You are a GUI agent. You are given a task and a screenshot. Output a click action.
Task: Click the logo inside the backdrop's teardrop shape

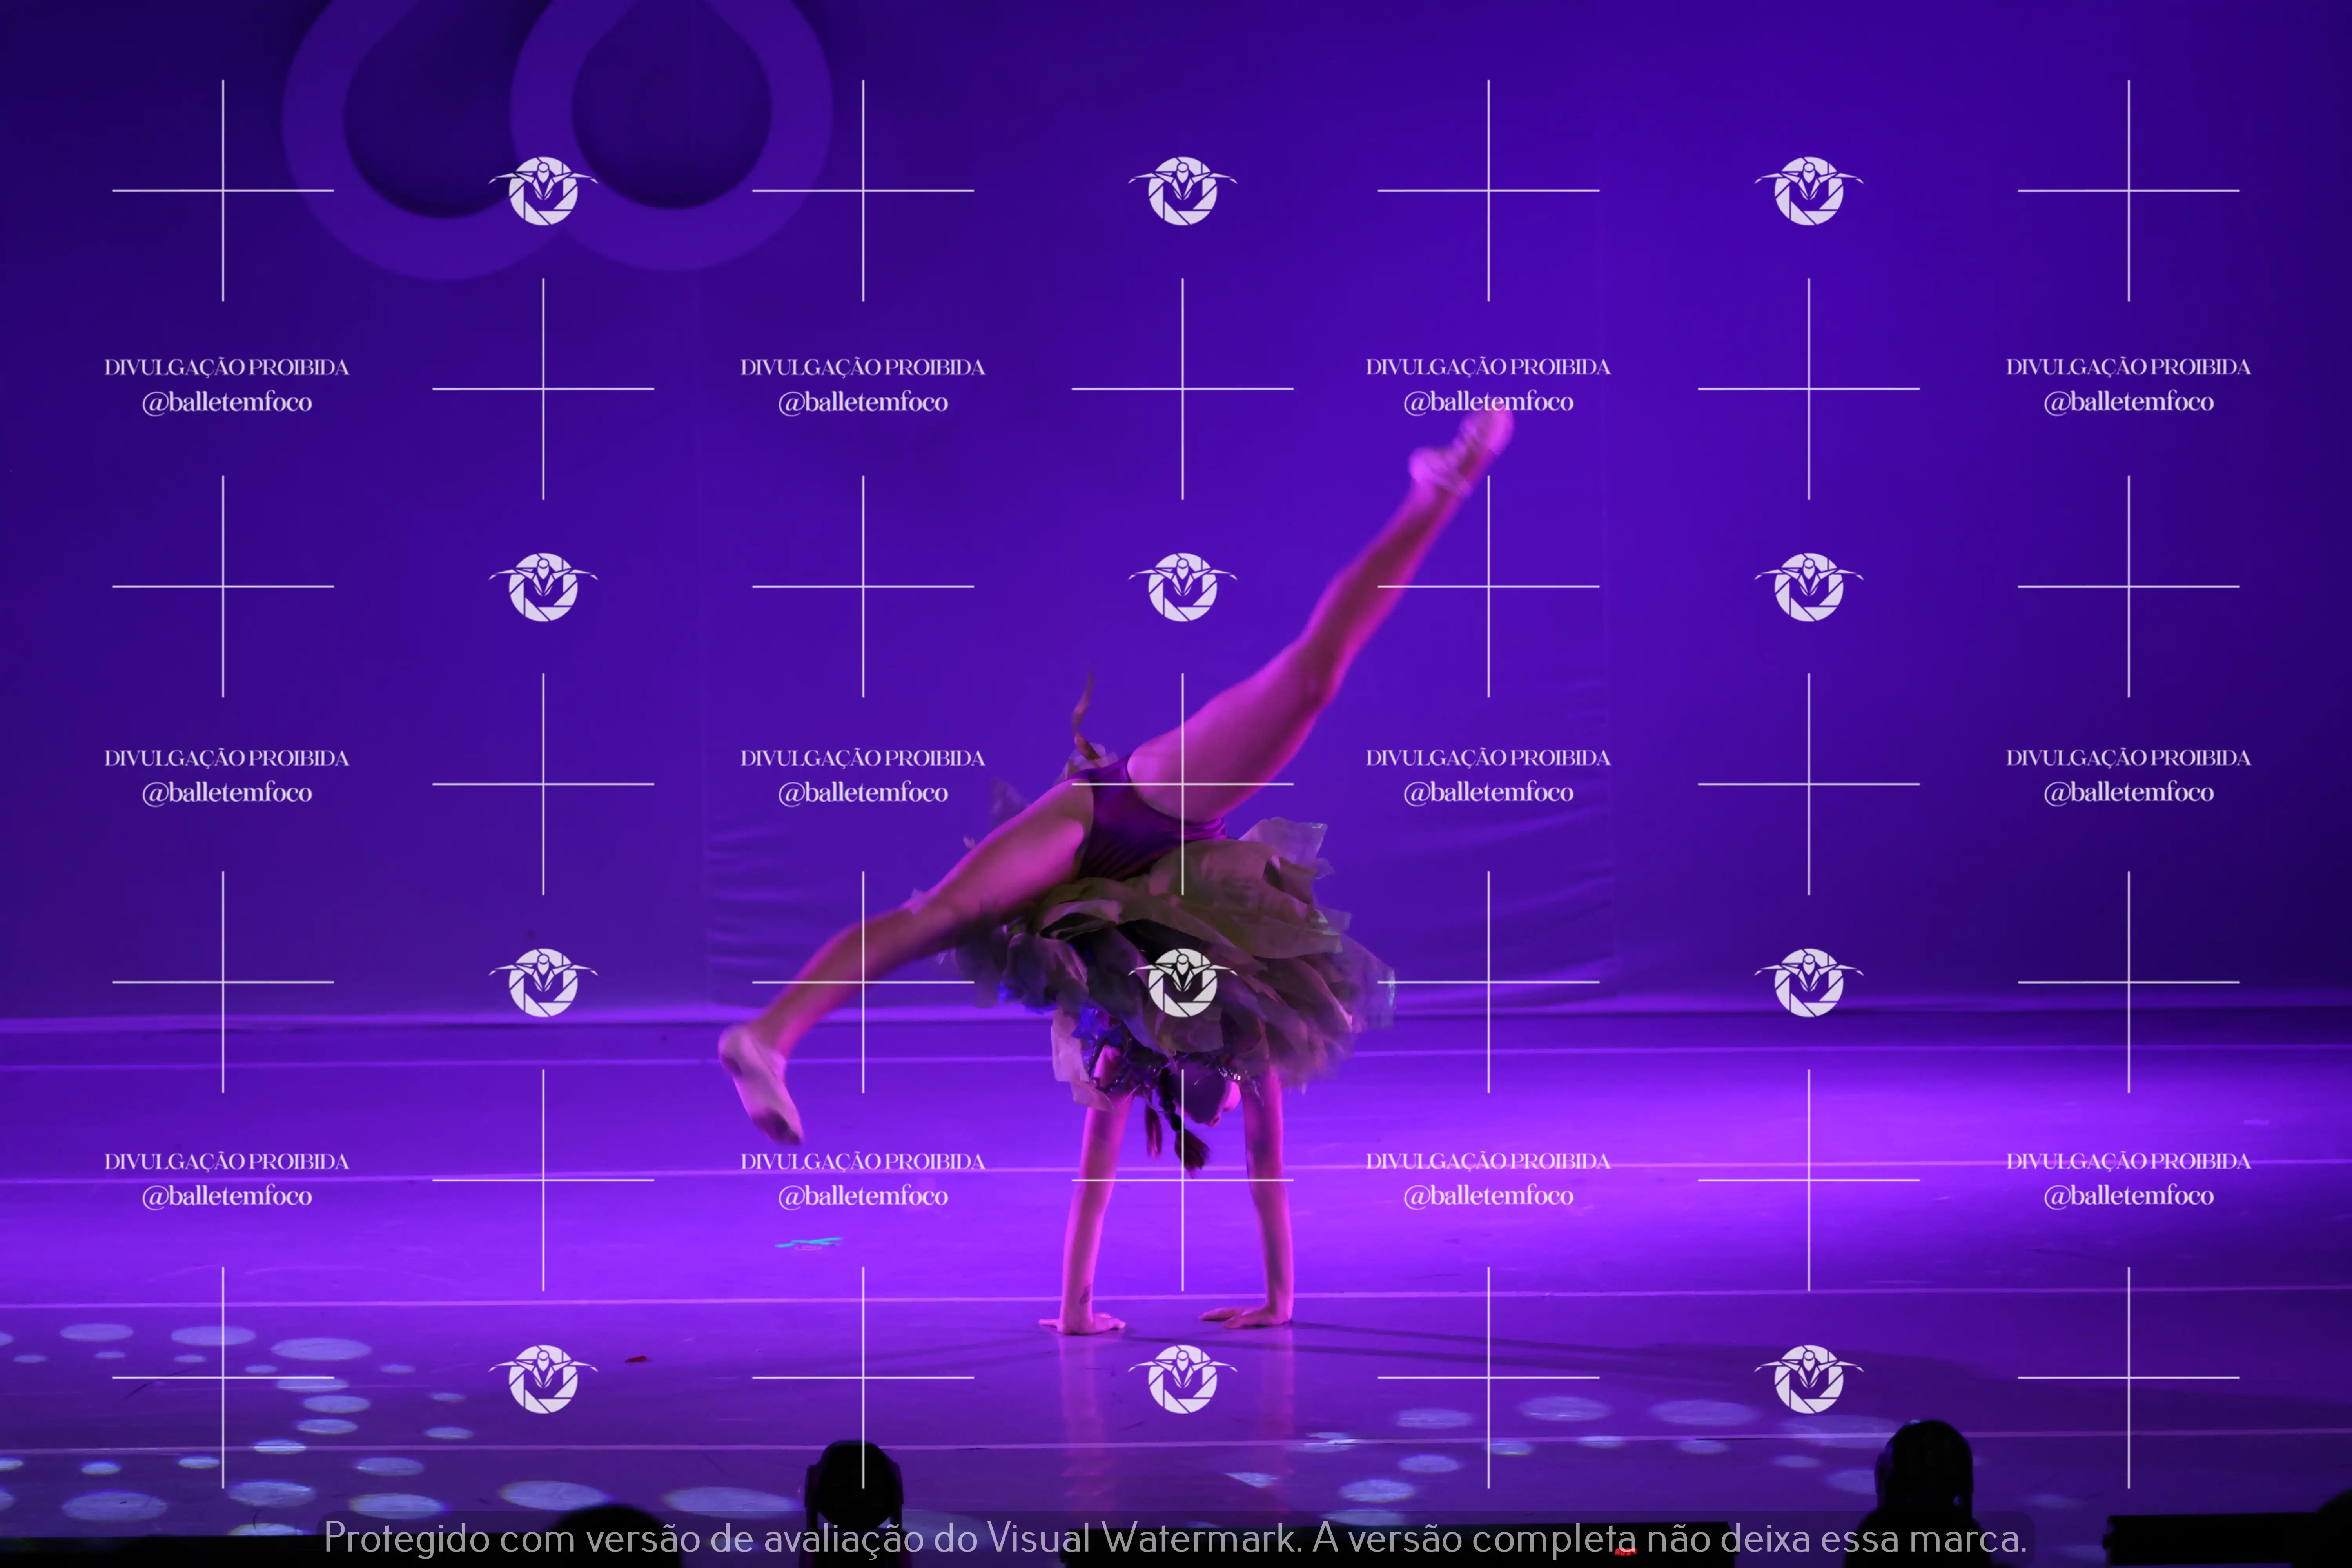pyautogui.click(x=543, y=190)
